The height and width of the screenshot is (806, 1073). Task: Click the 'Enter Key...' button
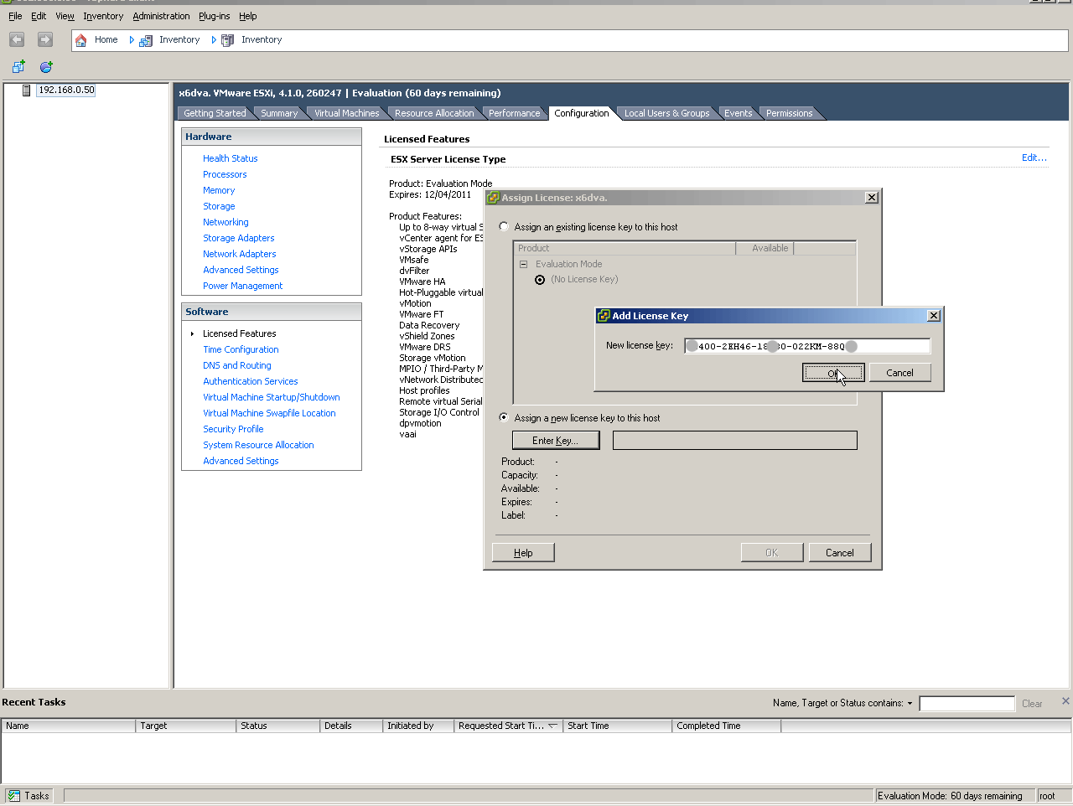tap(556, 441)
